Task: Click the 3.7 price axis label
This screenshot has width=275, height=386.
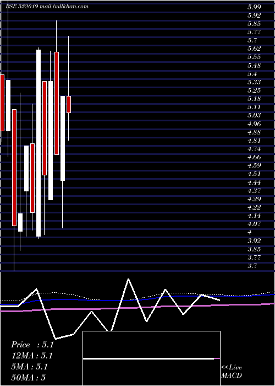Action: (x=252, y=266)
